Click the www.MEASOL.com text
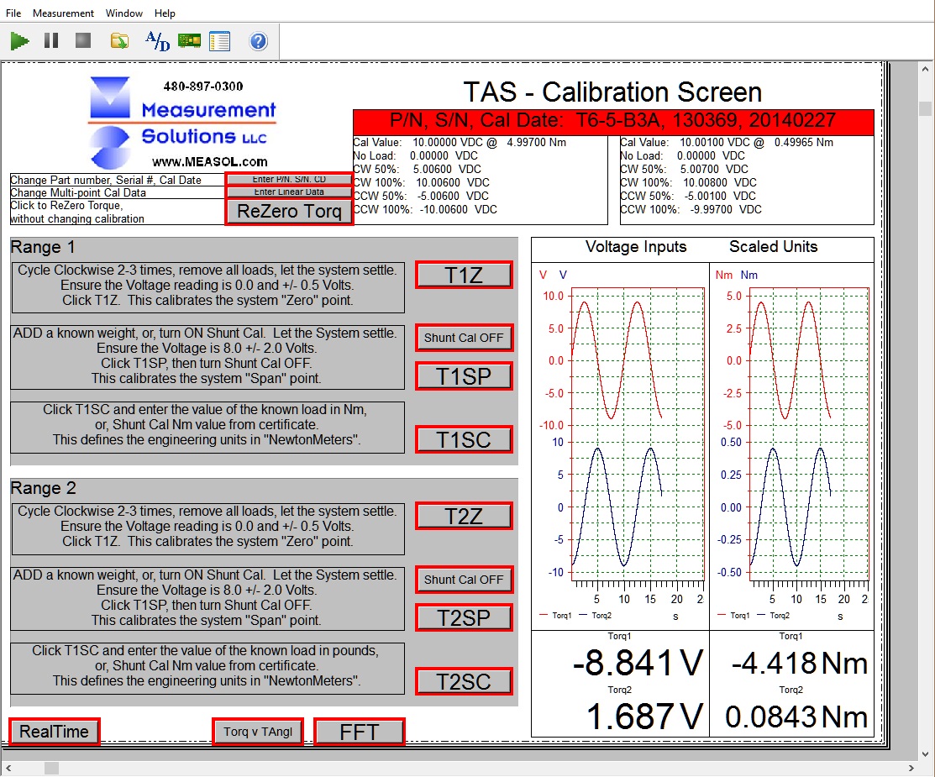Viewport: 935px width, 777px height. click(x=210, y=161)
